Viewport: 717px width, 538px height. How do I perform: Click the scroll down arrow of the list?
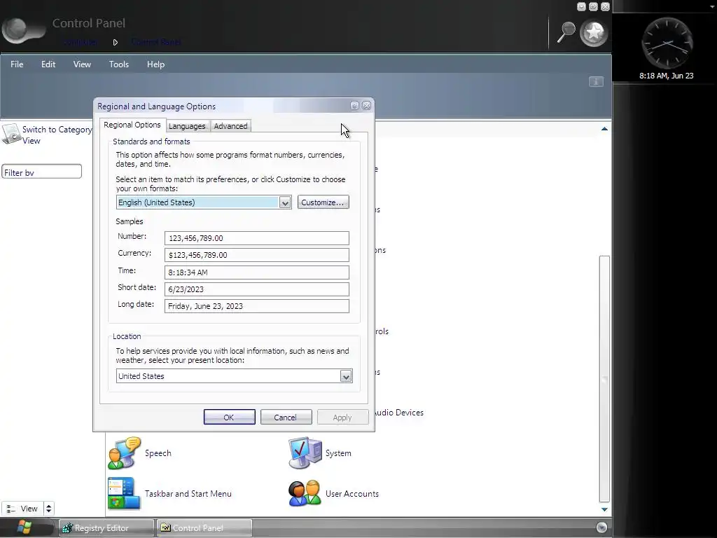tap(604, 509)
